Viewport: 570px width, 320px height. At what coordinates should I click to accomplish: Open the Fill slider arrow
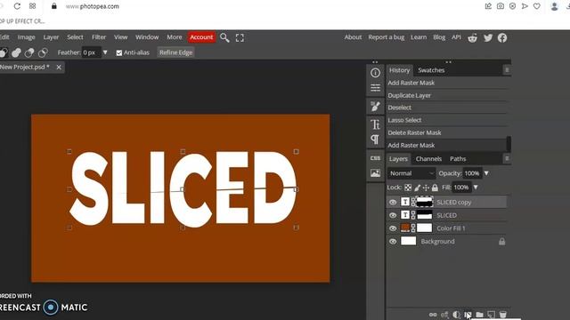[476, 188]
